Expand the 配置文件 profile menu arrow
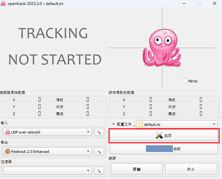The width and height of the screenshot is (222, 179). (113, 124)
